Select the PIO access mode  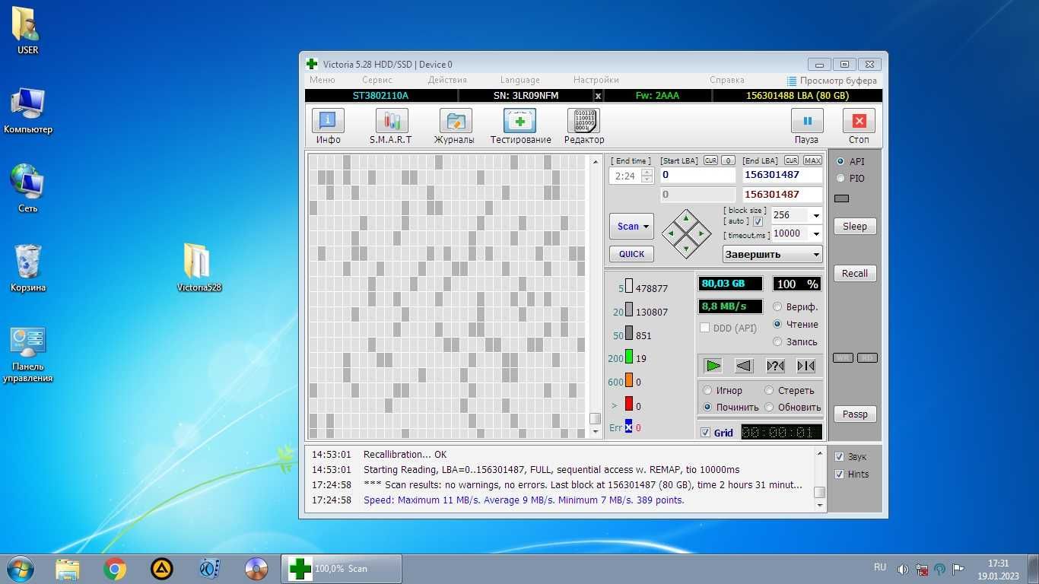tap(840, 178)
